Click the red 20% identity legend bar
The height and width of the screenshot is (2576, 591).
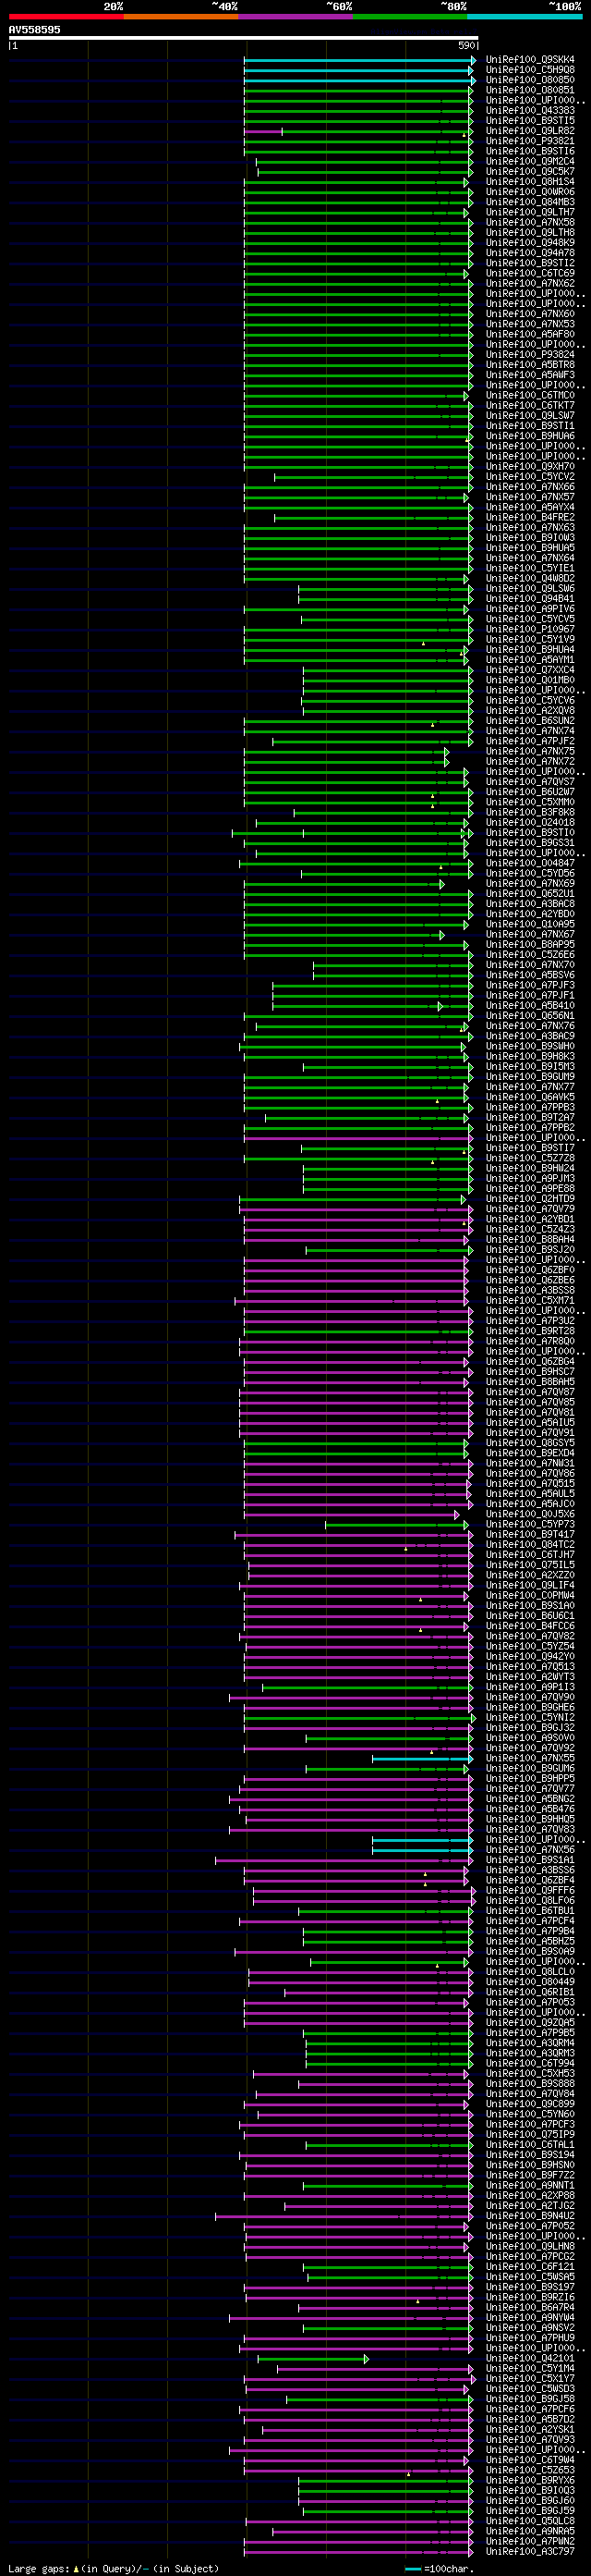[66, 16]
